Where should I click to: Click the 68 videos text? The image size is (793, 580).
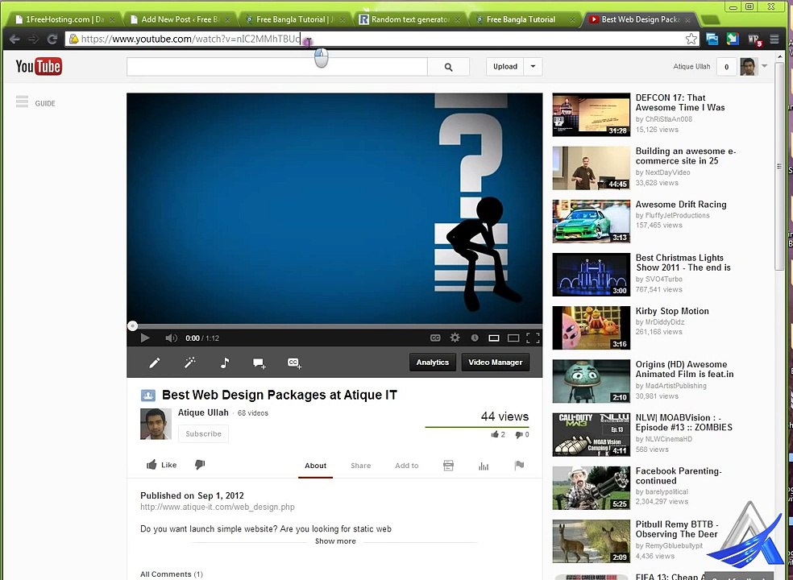[x=253, y=413]
